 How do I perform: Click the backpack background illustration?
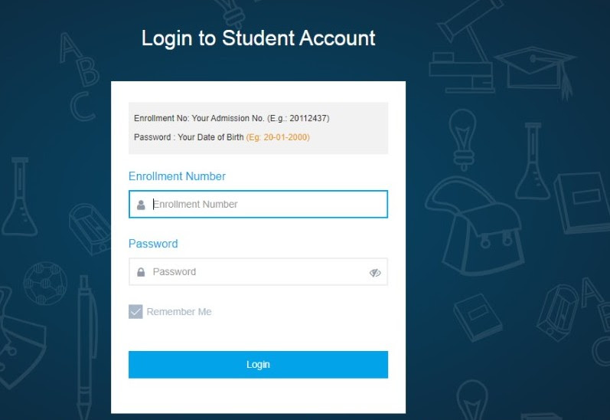(x=475, y=226)
